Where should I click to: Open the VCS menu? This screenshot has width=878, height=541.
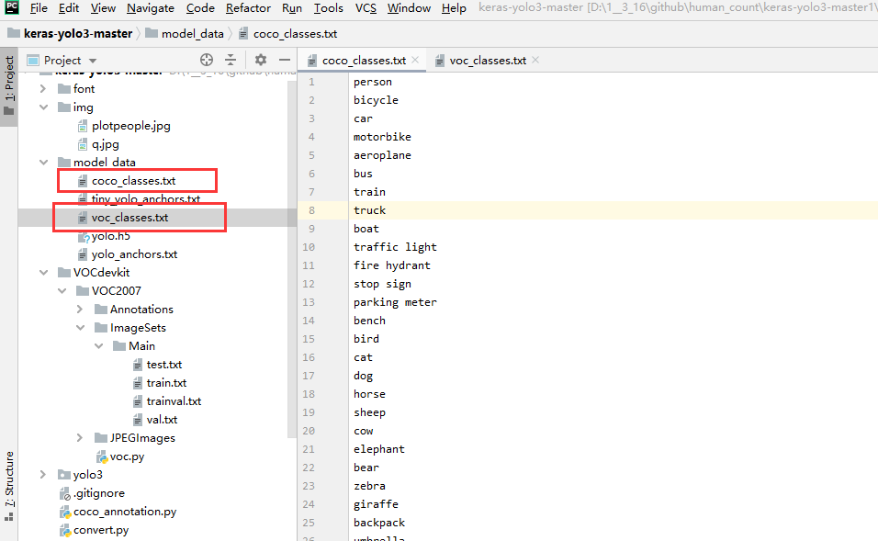pos(366,8)
